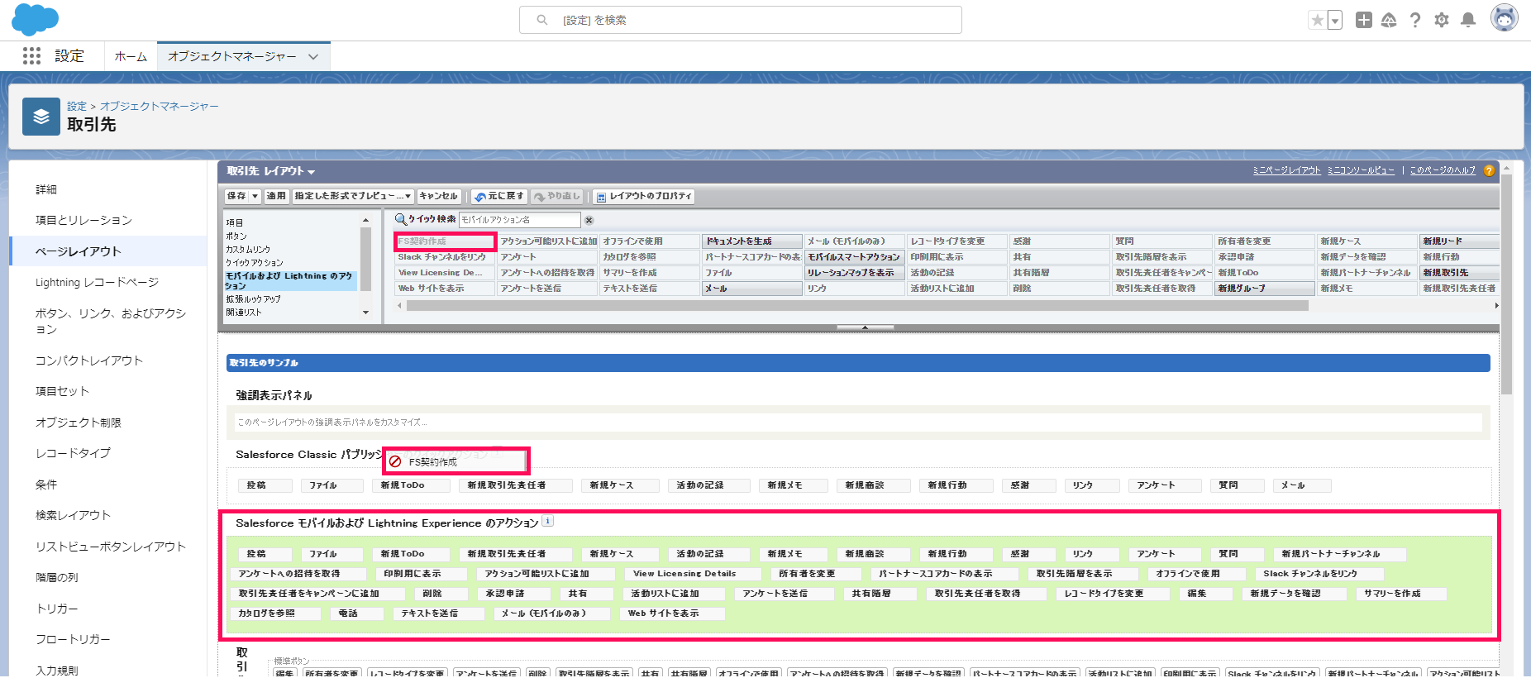Select the 電話 action in Lightning actions

(x=355, y=614)
